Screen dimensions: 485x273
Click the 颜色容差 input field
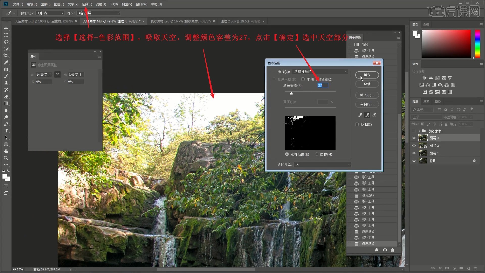point(323,85)
